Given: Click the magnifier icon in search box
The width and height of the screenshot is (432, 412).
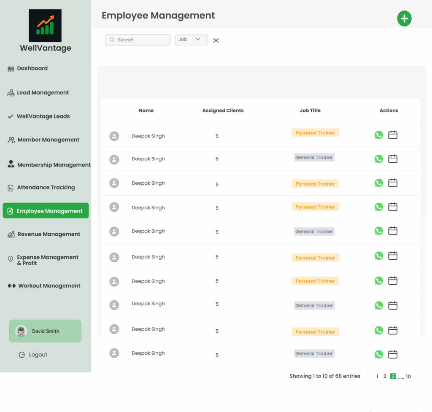Looking at the screenshot, I should 112,40.
